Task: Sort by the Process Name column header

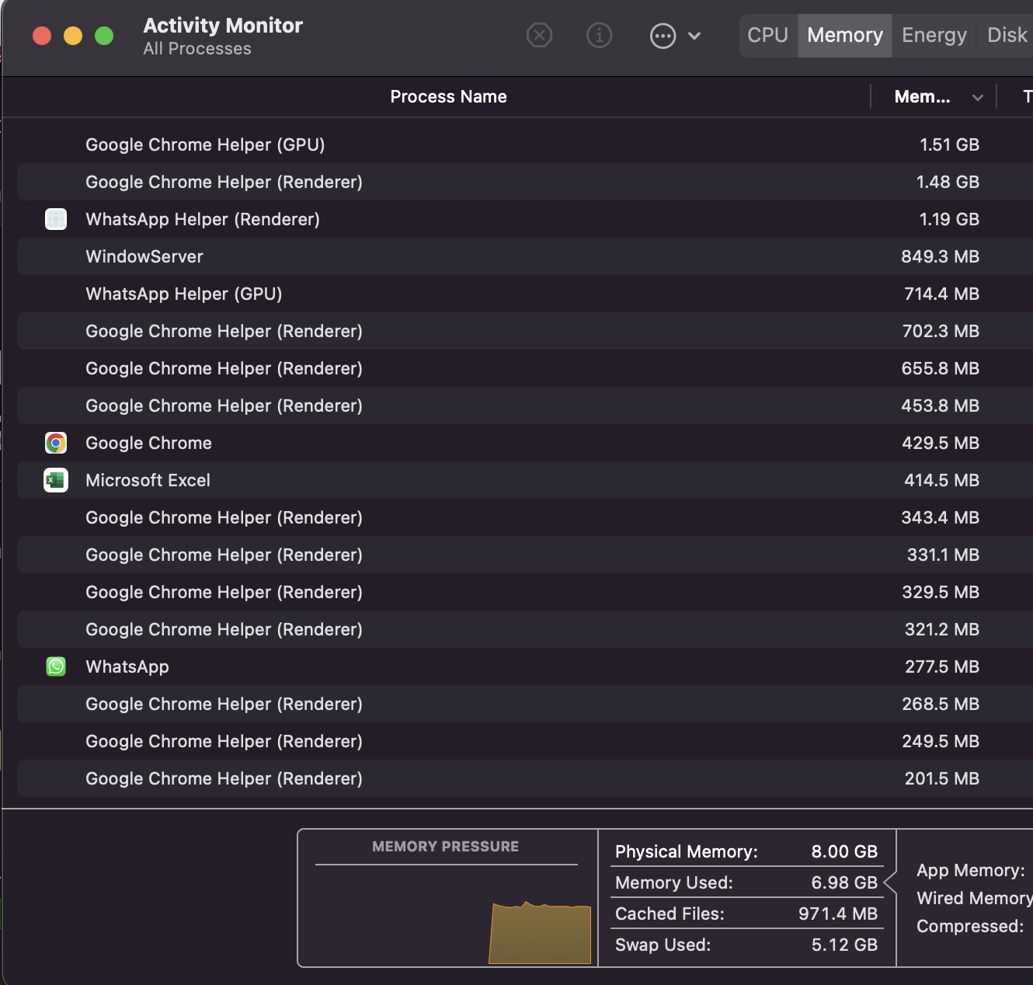Action: tap(448, 96)
